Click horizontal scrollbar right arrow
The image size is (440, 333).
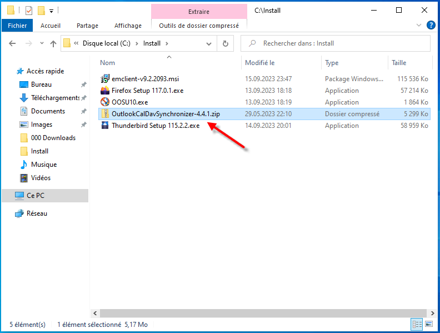coord(432,313)
